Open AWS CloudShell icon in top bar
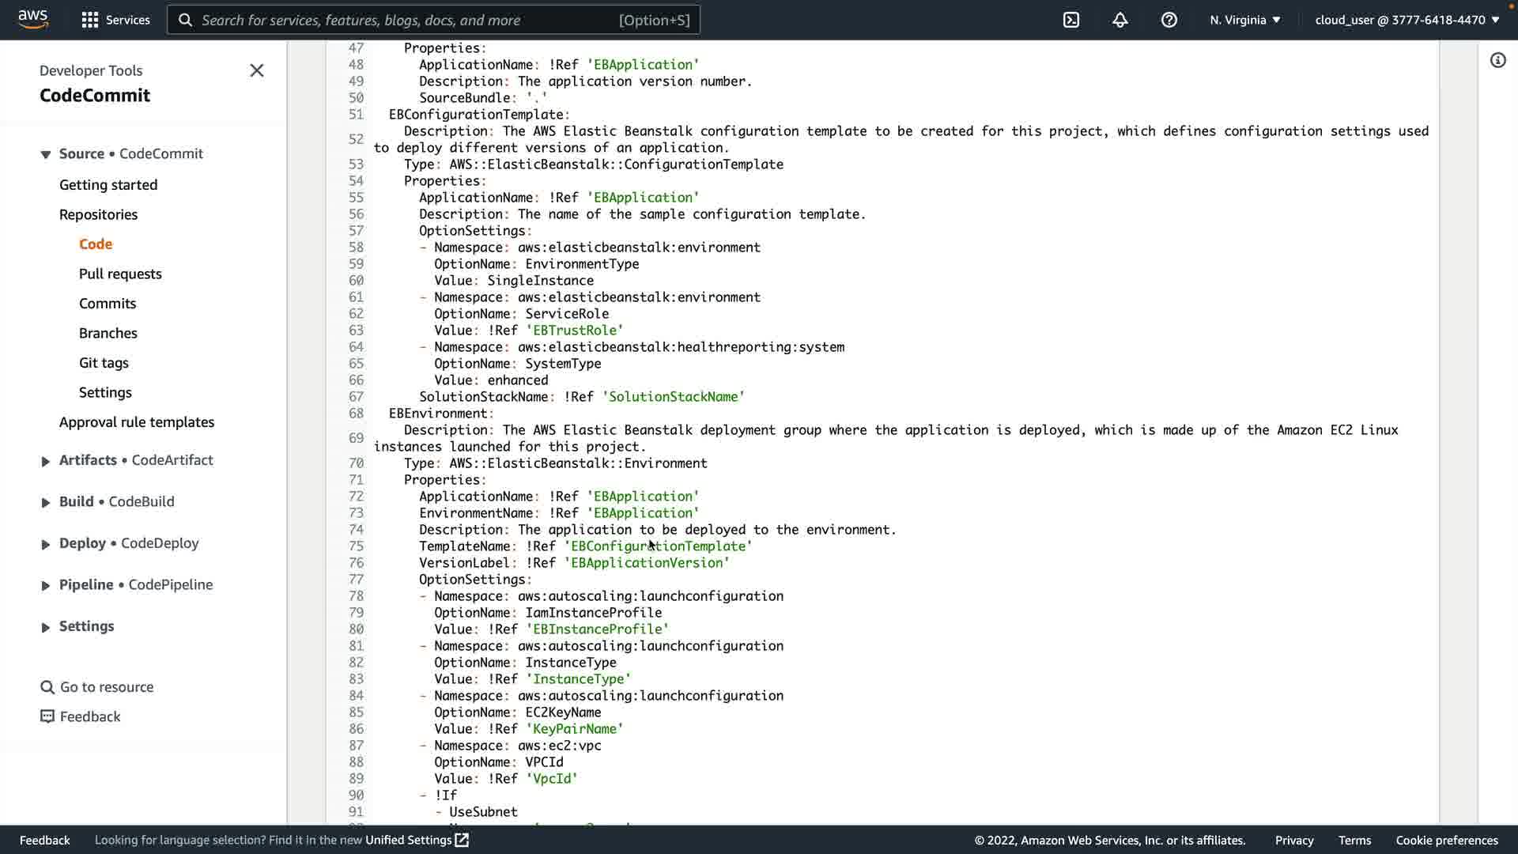Image resolution: width=1518 pixels, height=854 pixels. (1071, 20)
